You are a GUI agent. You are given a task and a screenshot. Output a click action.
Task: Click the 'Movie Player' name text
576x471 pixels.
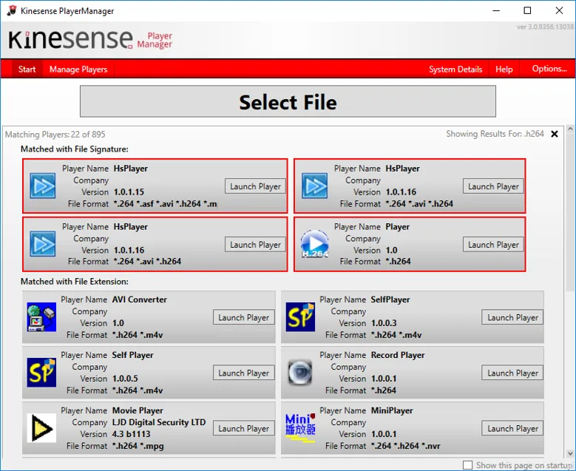(138, 410)
